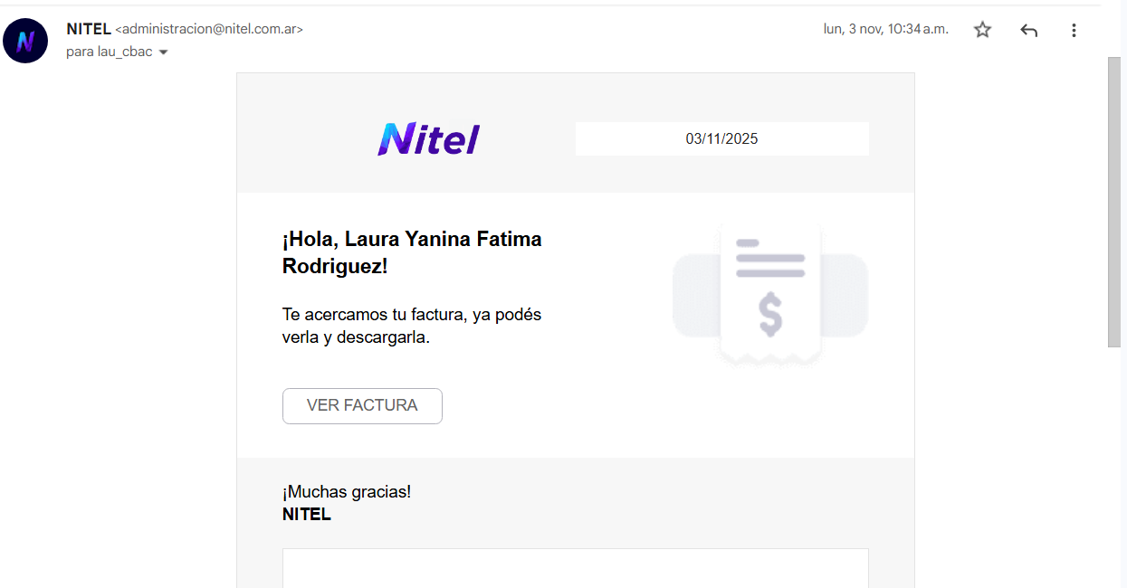Star this NITEL email

(982, 30)
